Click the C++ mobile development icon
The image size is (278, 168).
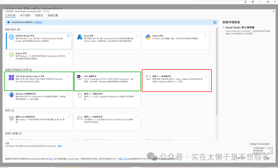[80, 95]
